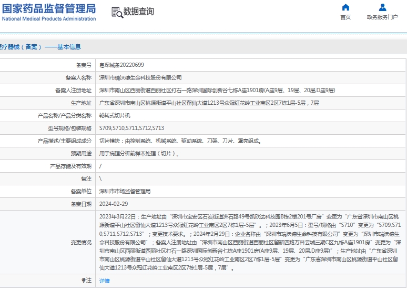
Task: Click the 首页 text label
Action: (x=345, y=17)
